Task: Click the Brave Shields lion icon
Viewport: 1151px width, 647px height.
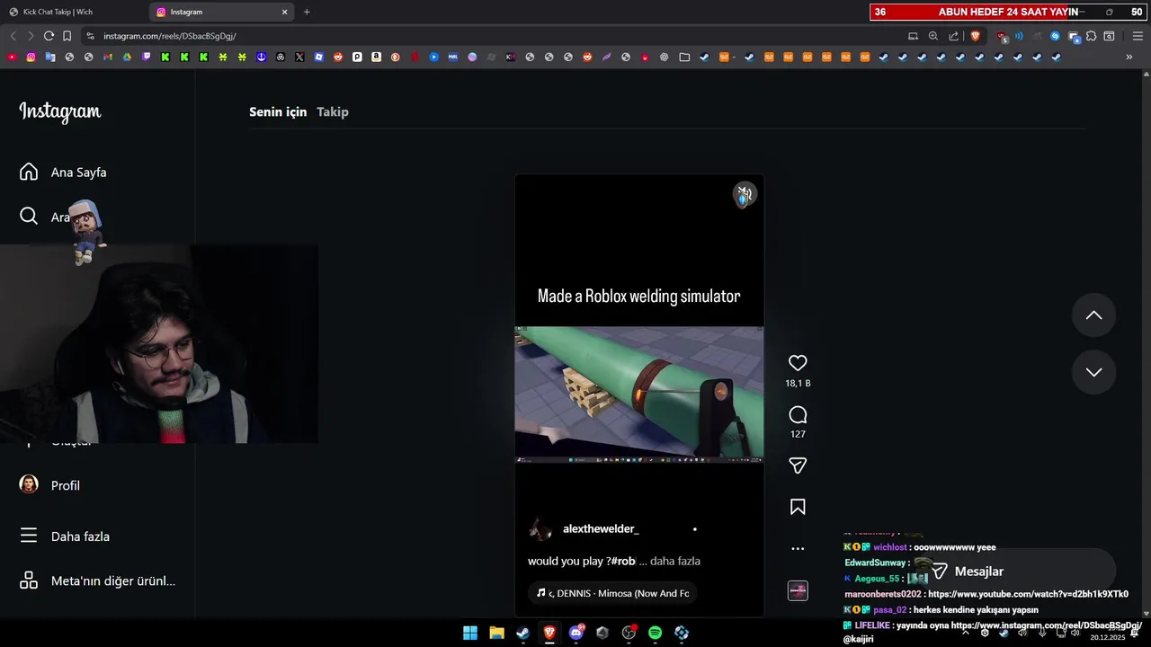Action: (975, 36)
